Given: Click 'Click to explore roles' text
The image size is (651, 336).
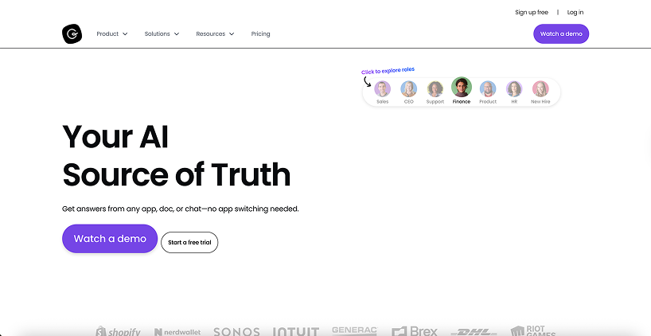Looking at the screenshot, I should click(388, 71).
